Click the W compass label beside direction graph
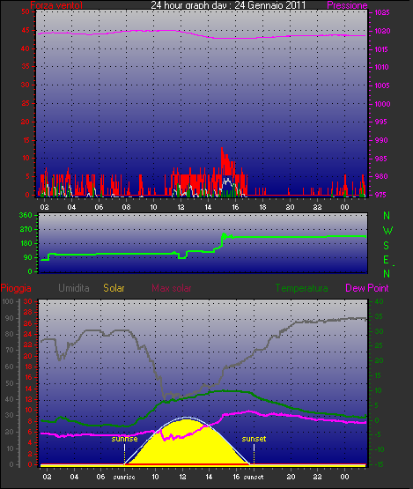 coord(387,231)
